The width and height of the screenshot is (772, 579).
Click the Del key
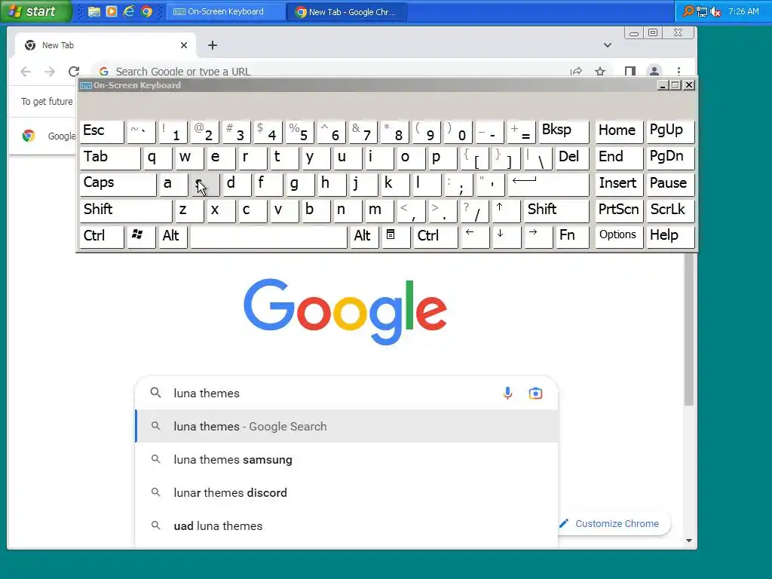tap(571, 158)
